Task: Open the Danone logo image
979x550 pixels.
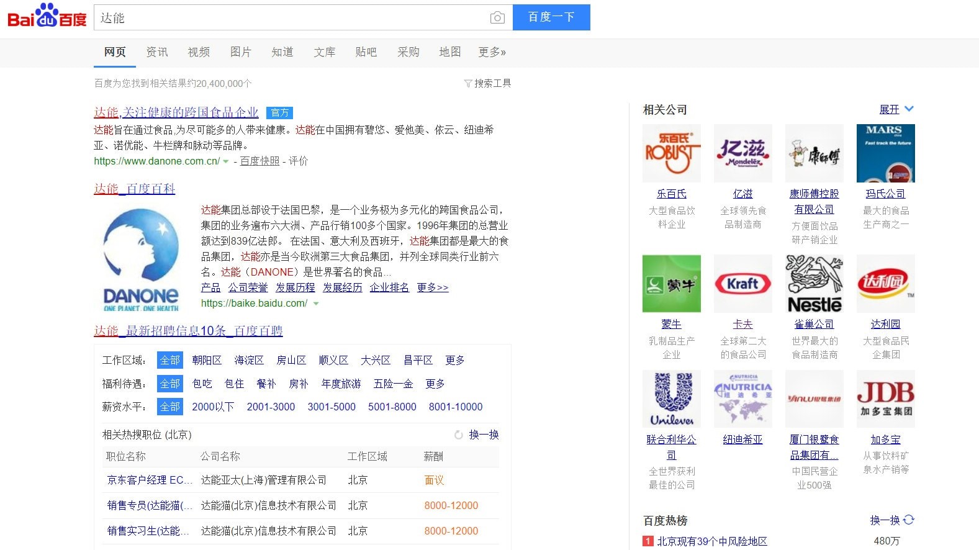Action: pyautogui.click(x=141, y=259)
